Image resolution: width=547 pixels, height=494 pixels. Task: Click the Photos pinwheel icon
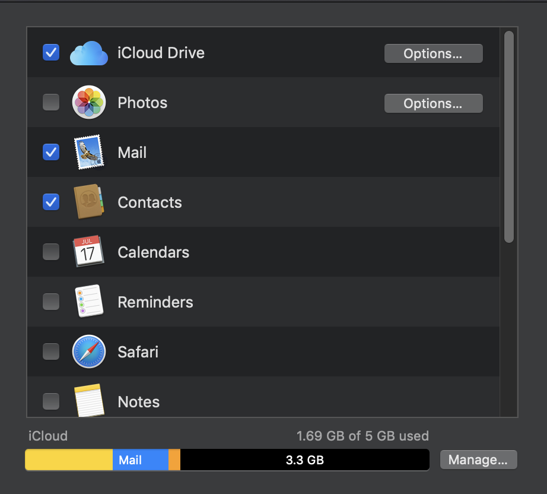click(89, 102)
